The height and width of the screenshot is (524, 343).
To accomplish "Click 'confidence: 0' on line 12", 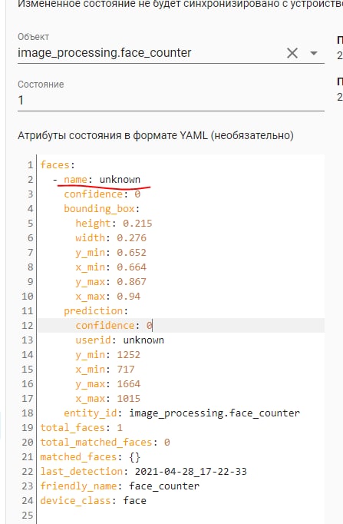I will 114,326.
